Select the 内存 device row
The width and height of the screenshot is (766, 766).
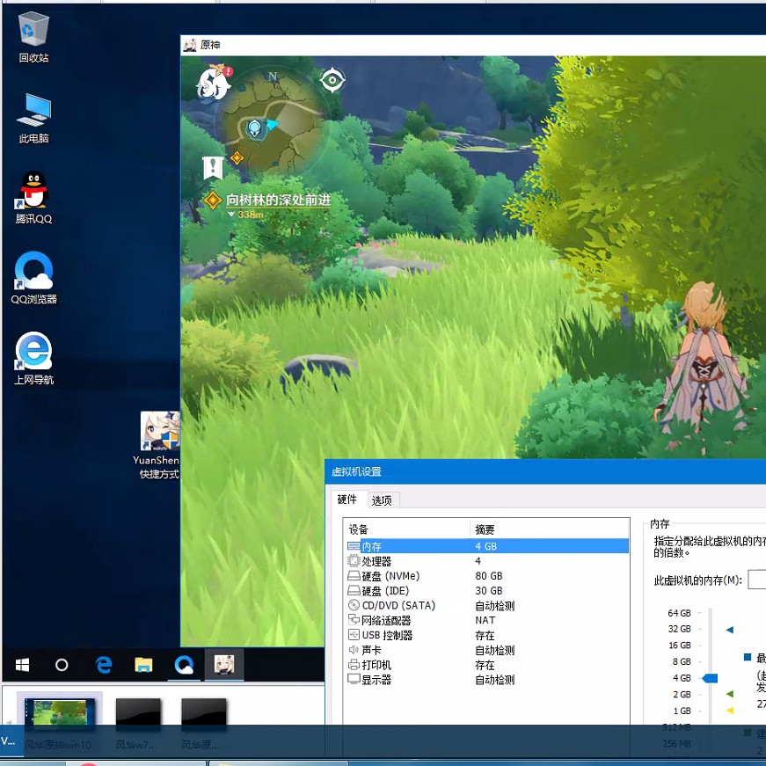[x=487, y=546]
